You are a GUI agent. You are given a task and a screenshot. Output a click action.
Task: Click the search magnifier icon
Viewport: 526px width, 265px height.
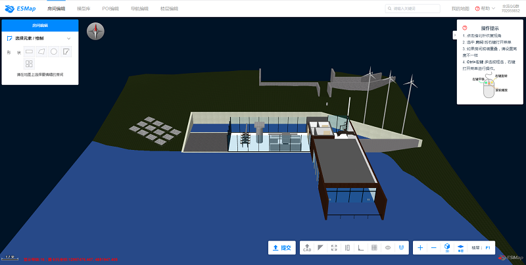390,9
